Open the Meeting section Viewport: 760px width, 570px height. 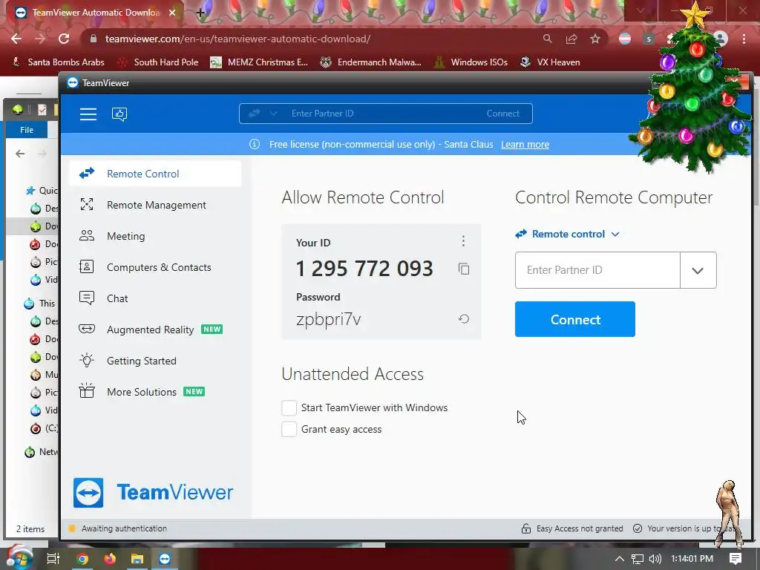(156, 236)
